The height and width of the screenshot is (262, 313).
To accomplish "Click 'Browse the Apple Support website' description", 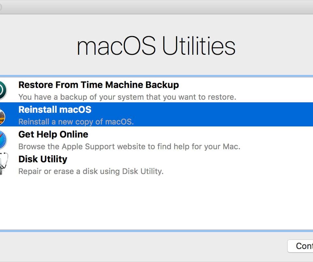I will click(x=129, y=147).
